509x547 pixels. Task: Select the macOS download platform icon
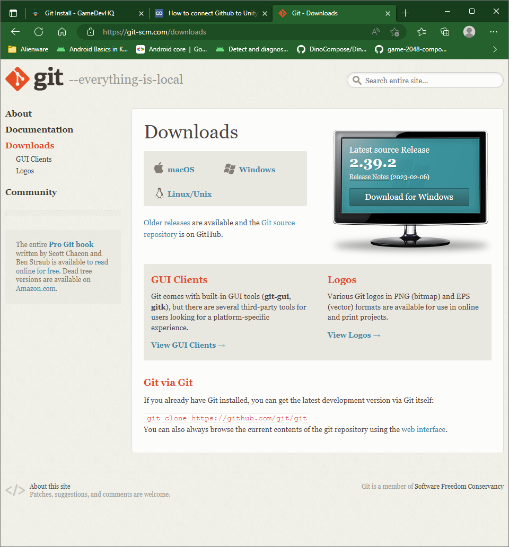point(159,169)
